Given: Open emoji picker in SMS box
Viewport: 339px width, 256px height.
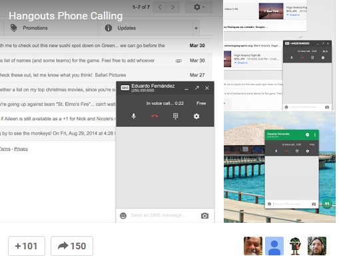Looking at the screenshot, I should (123, 215).
